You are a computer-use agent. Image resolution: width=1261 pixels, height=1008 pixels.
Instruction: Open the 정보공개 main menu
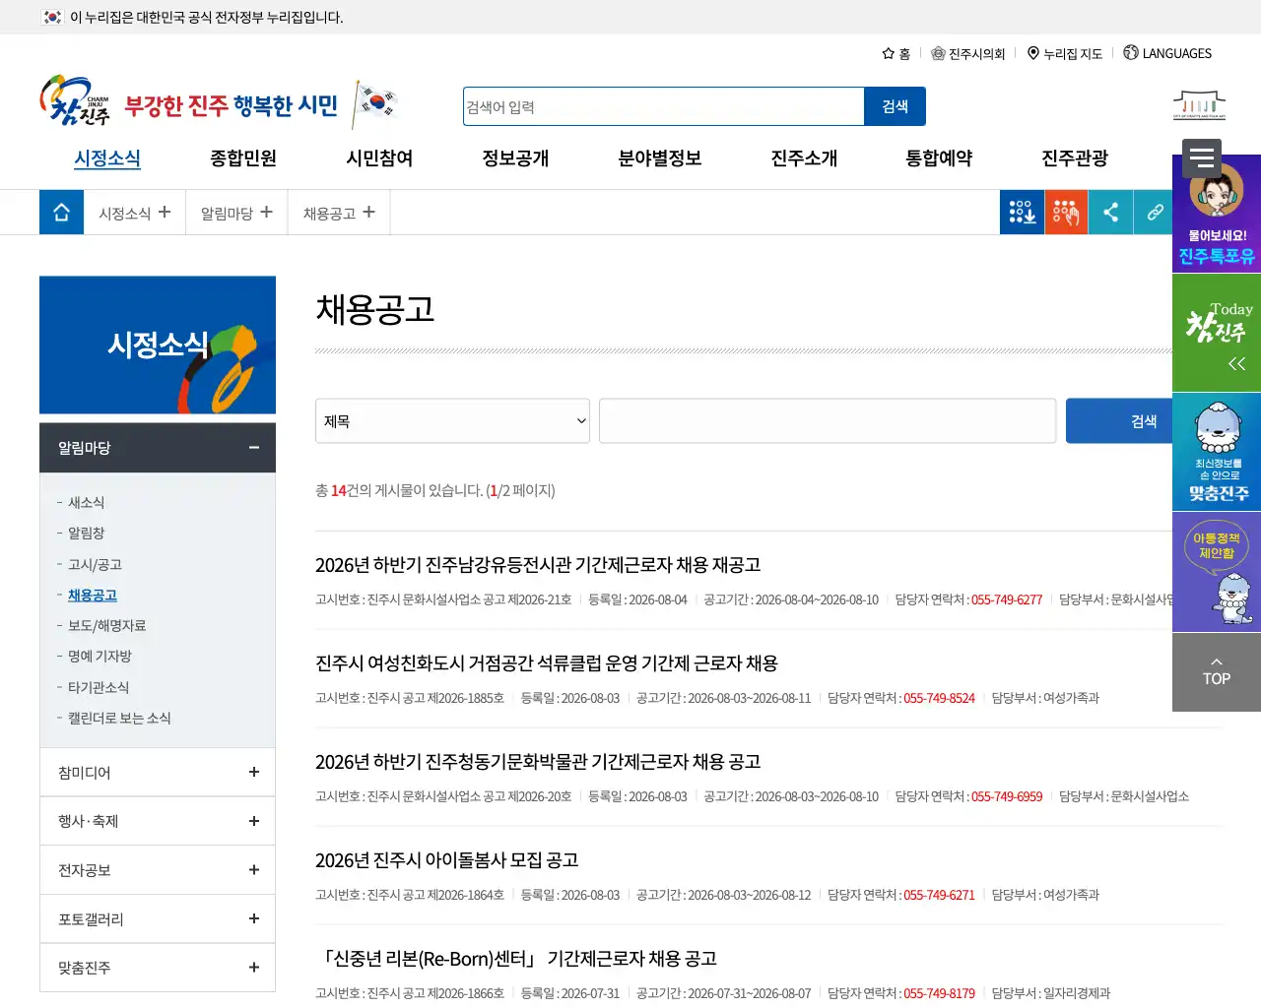pos(515,158)
